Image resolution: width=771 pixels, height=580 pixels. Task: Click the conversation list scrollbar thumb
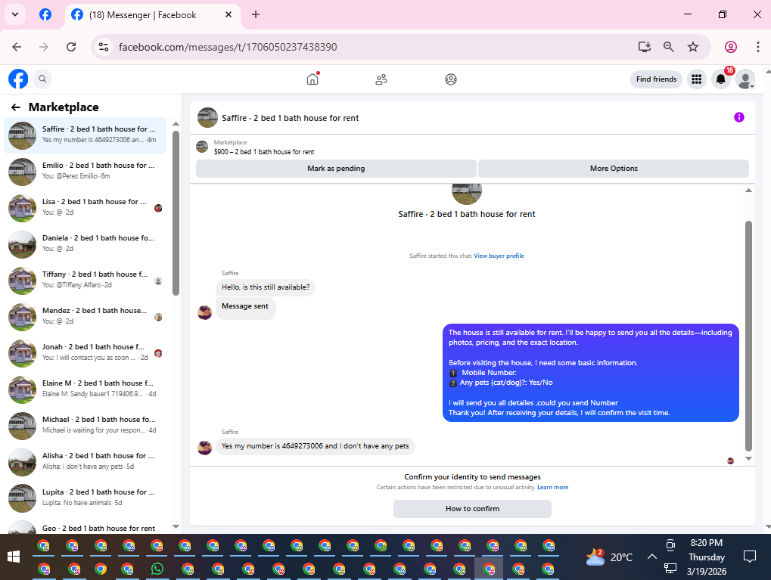point(176,212)
